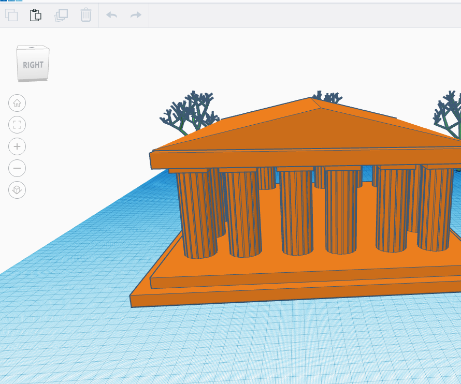The width and height of the screenshot is (461, 384).
Task: Redo the last action with the forward arrow
Action: tap(135, 15)
